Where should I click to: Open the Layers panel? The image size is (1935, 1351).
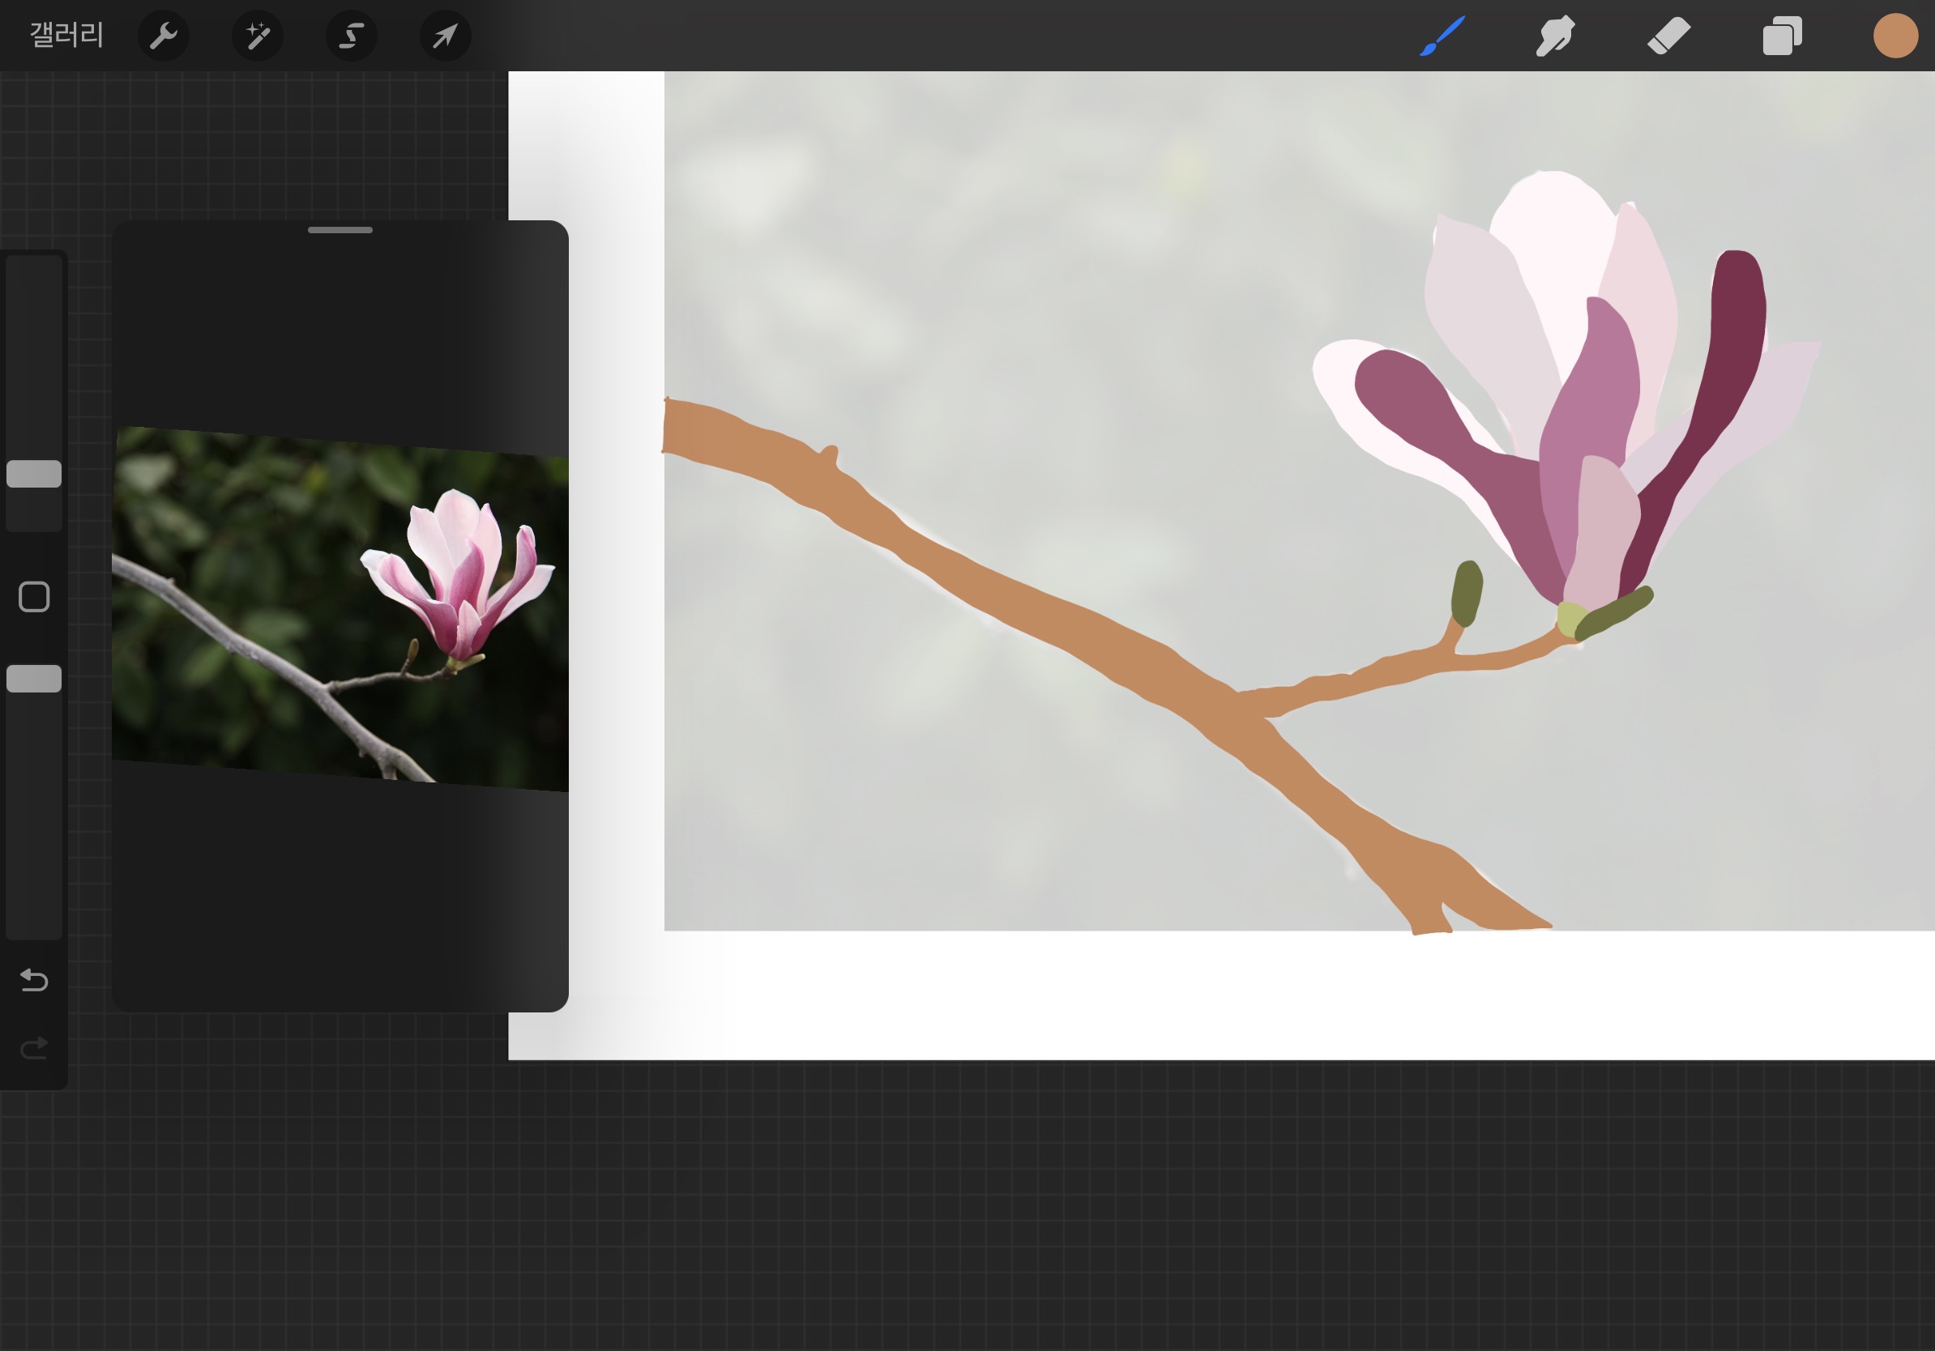tap(1782, 36)
